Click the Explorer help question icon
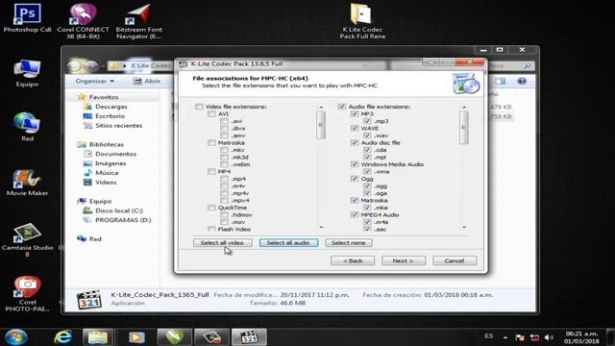Screen dimensions: 615x346 pyautogui.click(x=522, y=81)
